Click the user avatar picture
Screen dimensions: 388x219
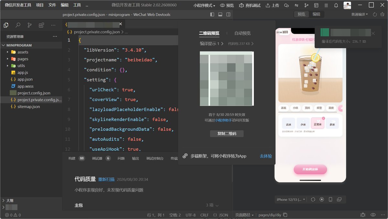point(347,5)
